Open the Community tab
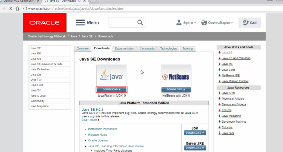 147,48
